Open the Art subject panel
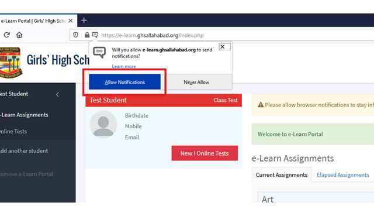 click(316, 197)
